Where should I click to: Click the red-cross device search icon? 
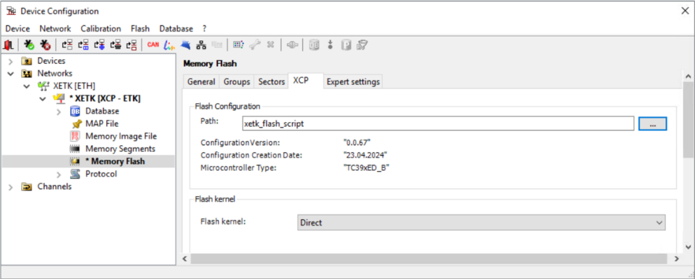45,45
